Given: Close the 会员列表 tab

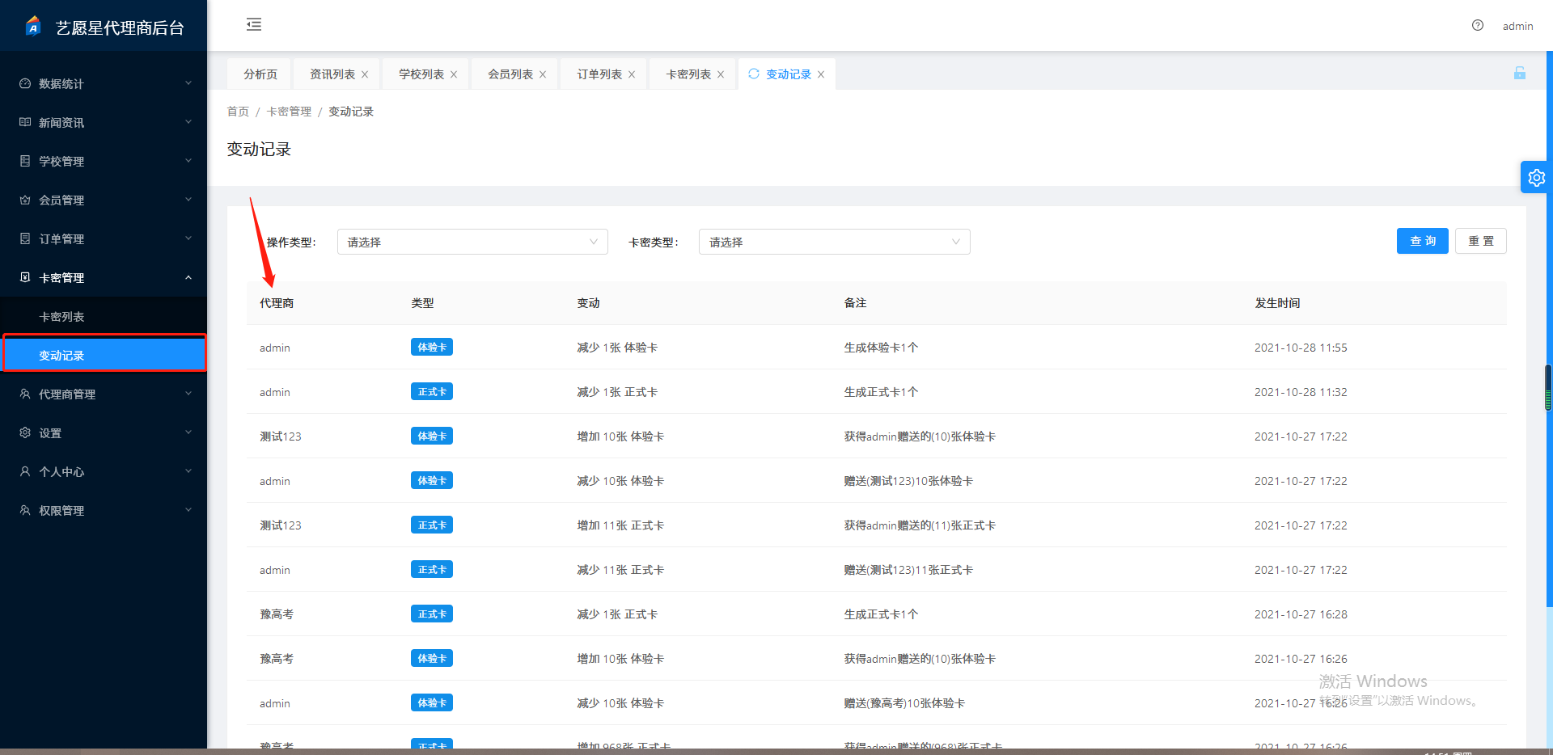Looking at the screenshot, I should (543, 74).
